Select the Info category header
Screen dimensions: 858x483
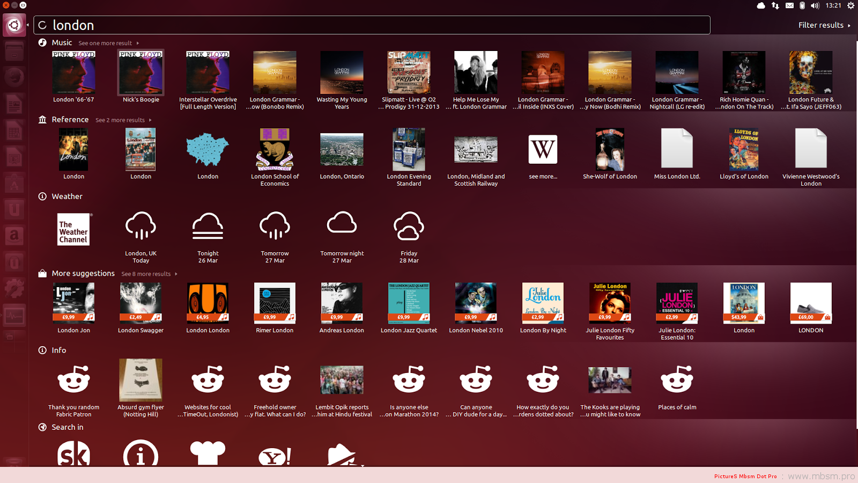click(58, 350)
